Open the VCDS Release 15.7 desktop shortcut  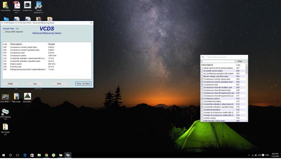coord(5,112)
